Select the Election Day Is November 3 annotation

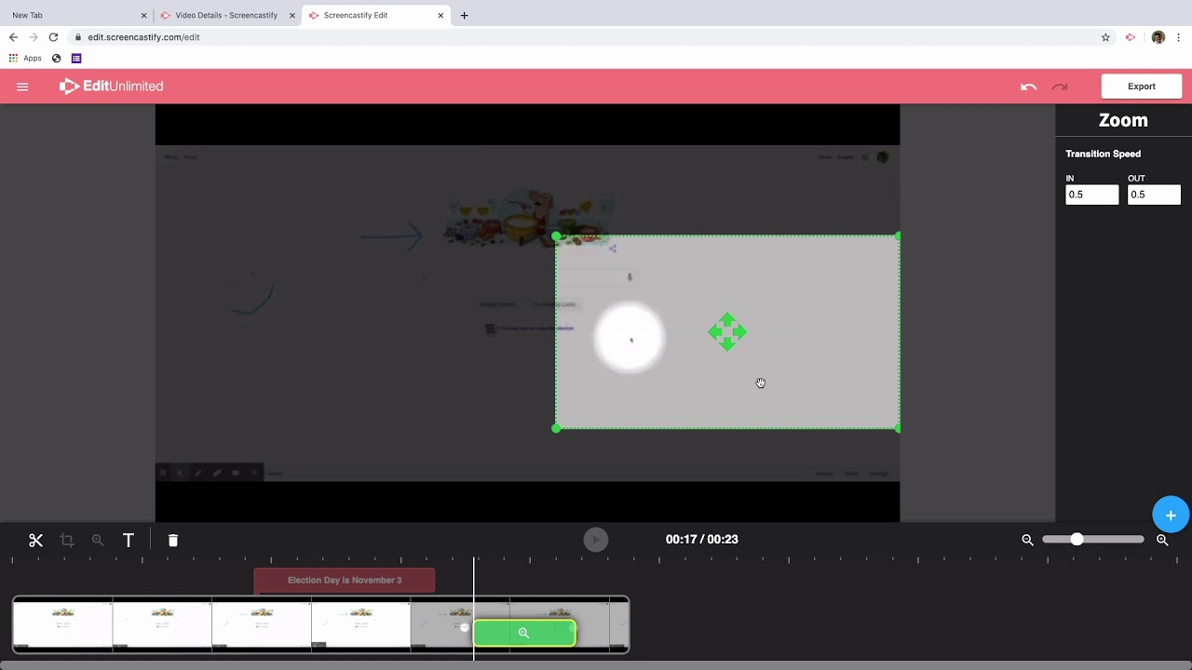point(344,580)
